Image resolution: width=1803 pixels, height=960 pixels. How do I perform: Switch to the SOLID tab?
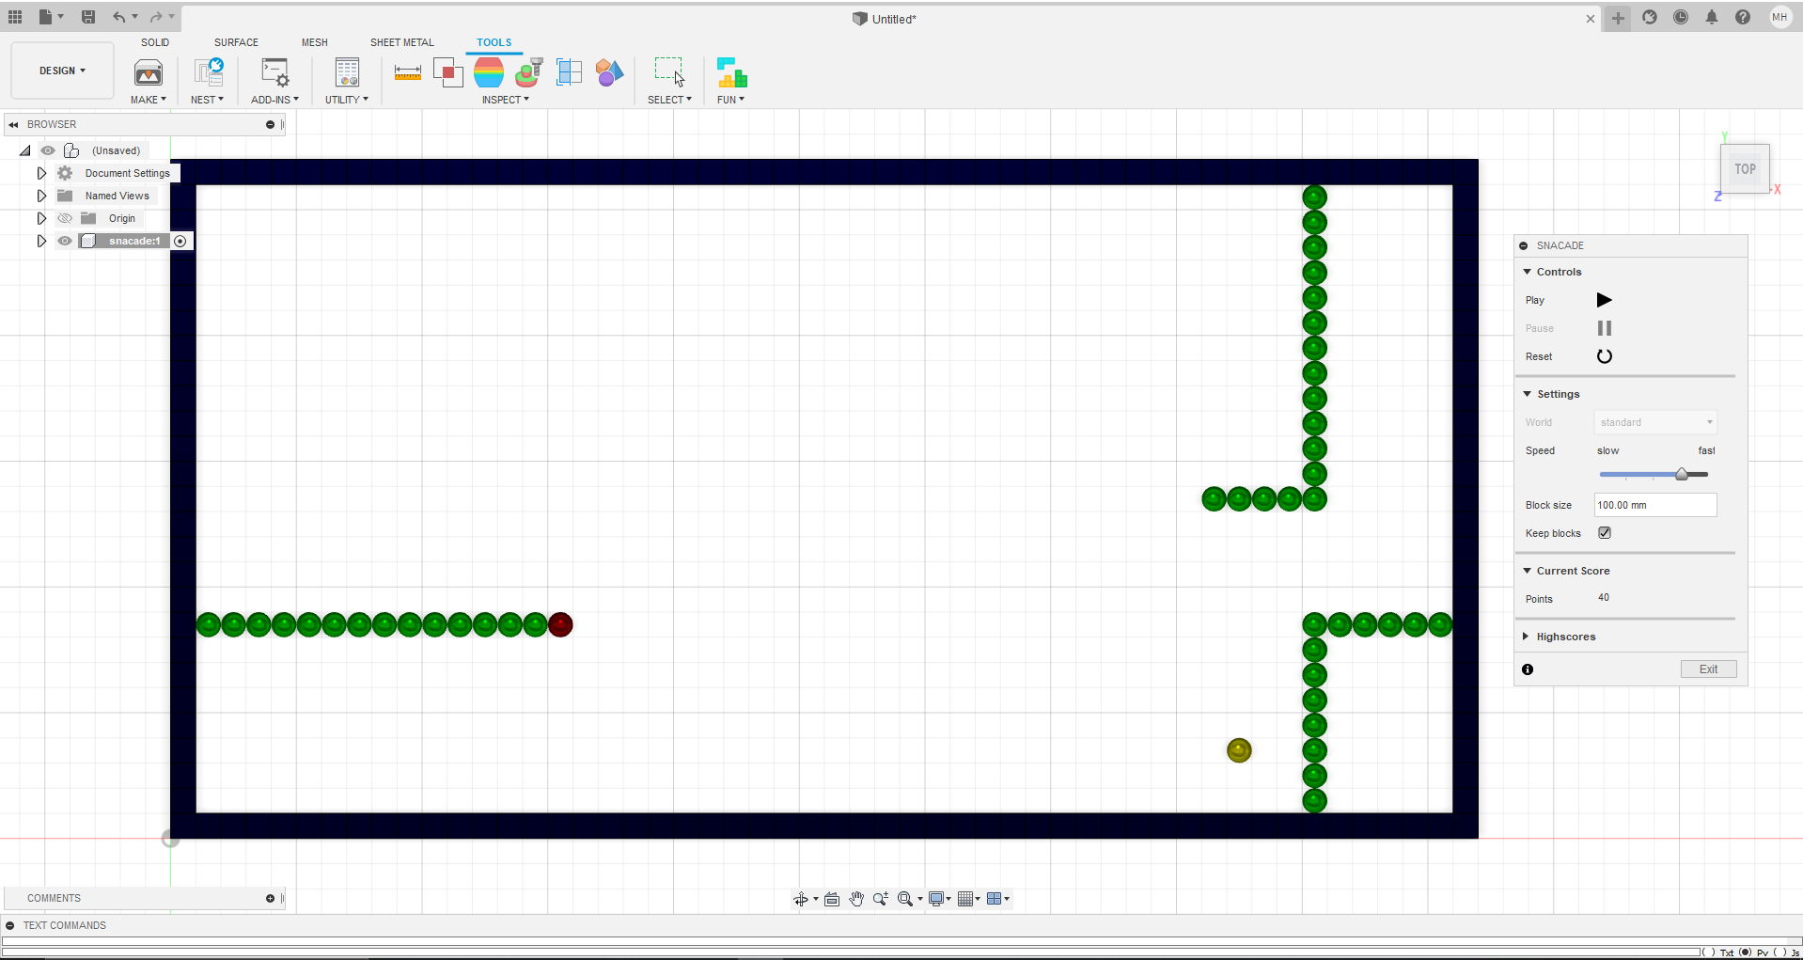click(x=155, y=42)
